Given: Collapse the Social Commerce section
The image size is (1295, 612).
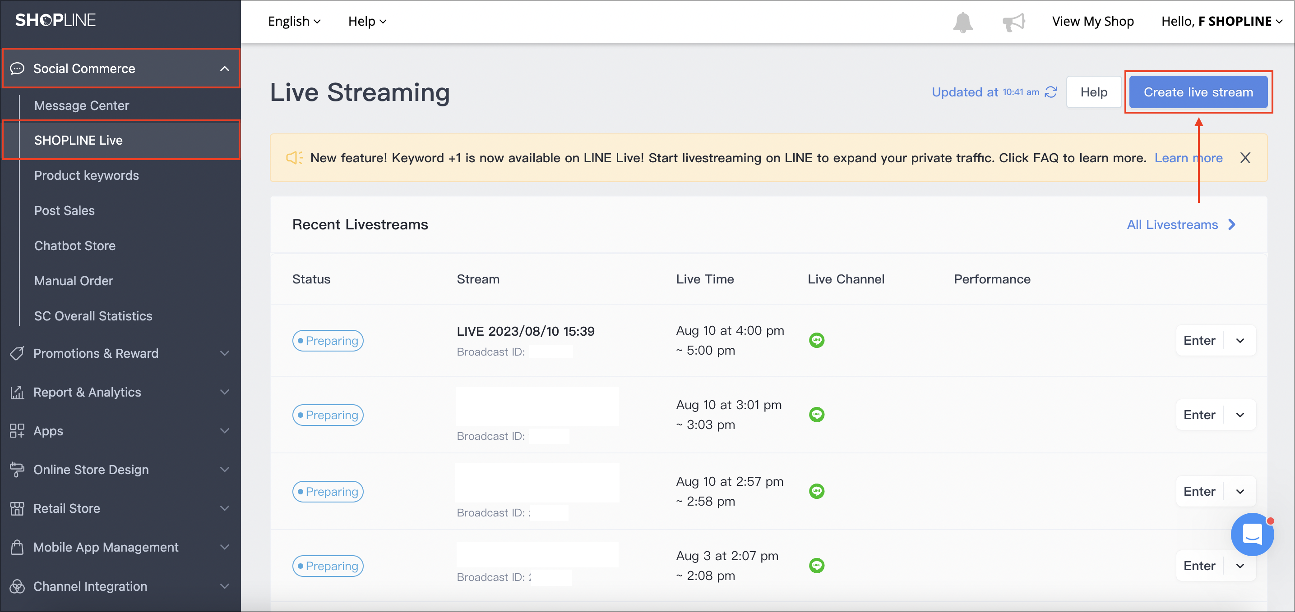Looking at the screenshot, I should pyautogui.click(x=225, y=69).
